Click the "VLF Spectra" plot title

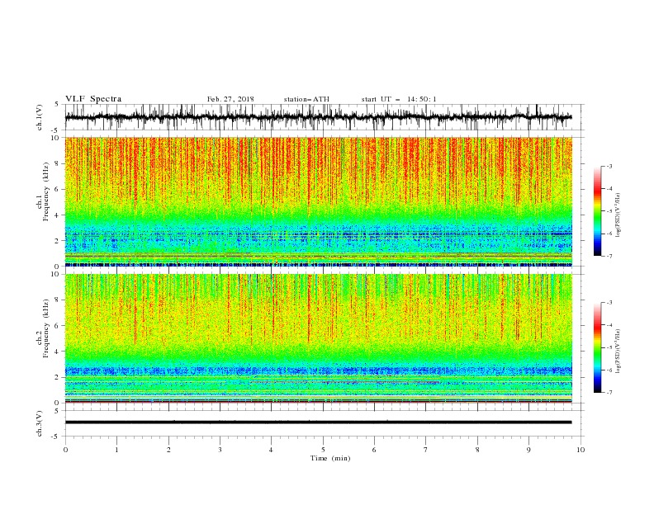(93, 99)
